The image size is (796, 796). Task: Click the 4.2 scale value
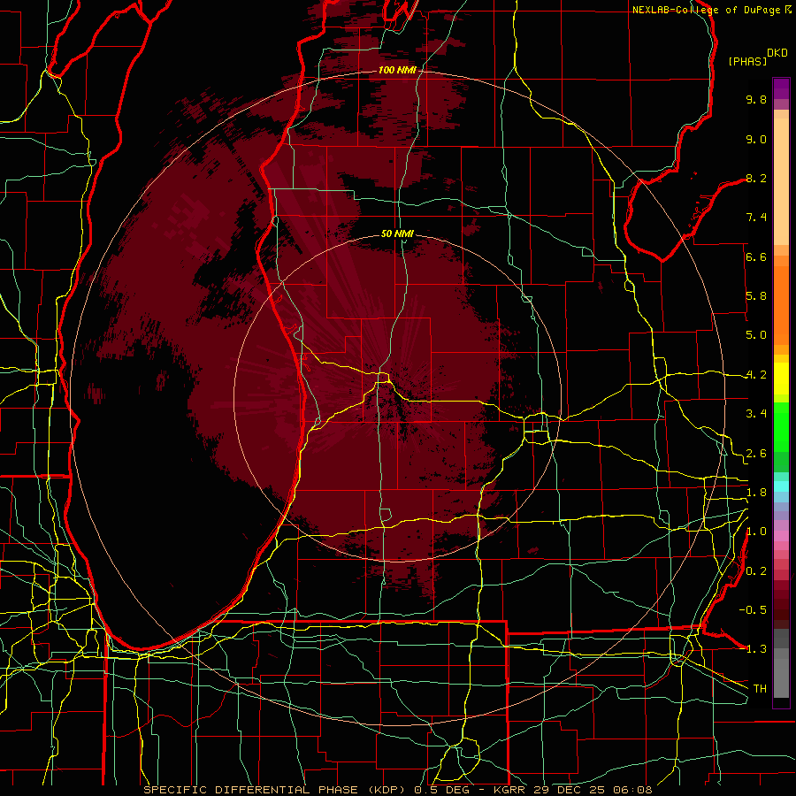[x=756, y=375]
